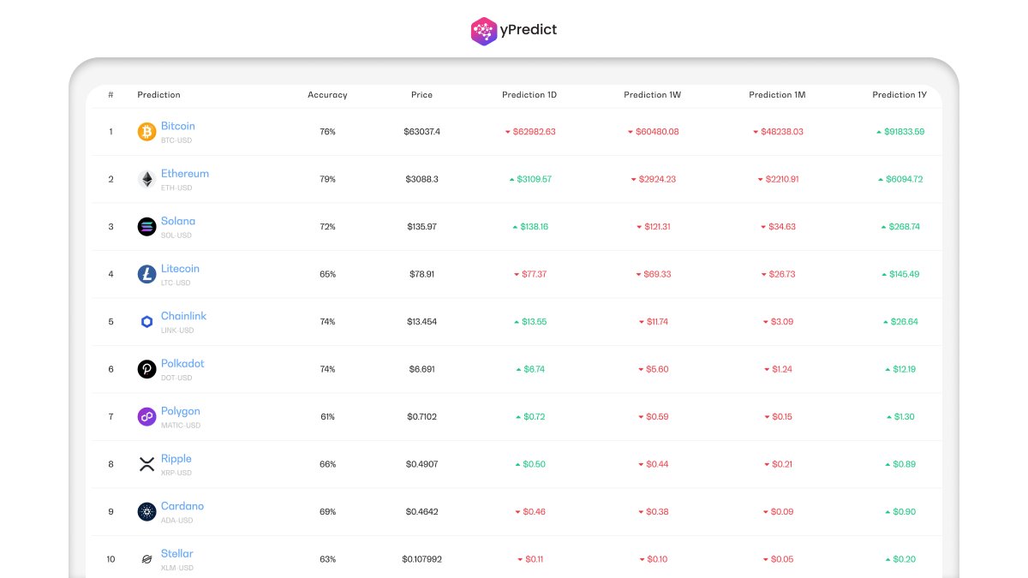The height and width of the screenshot is (578, 1028).
Task: Open the Stellar prediction link
Action: [x=177, y=553]
